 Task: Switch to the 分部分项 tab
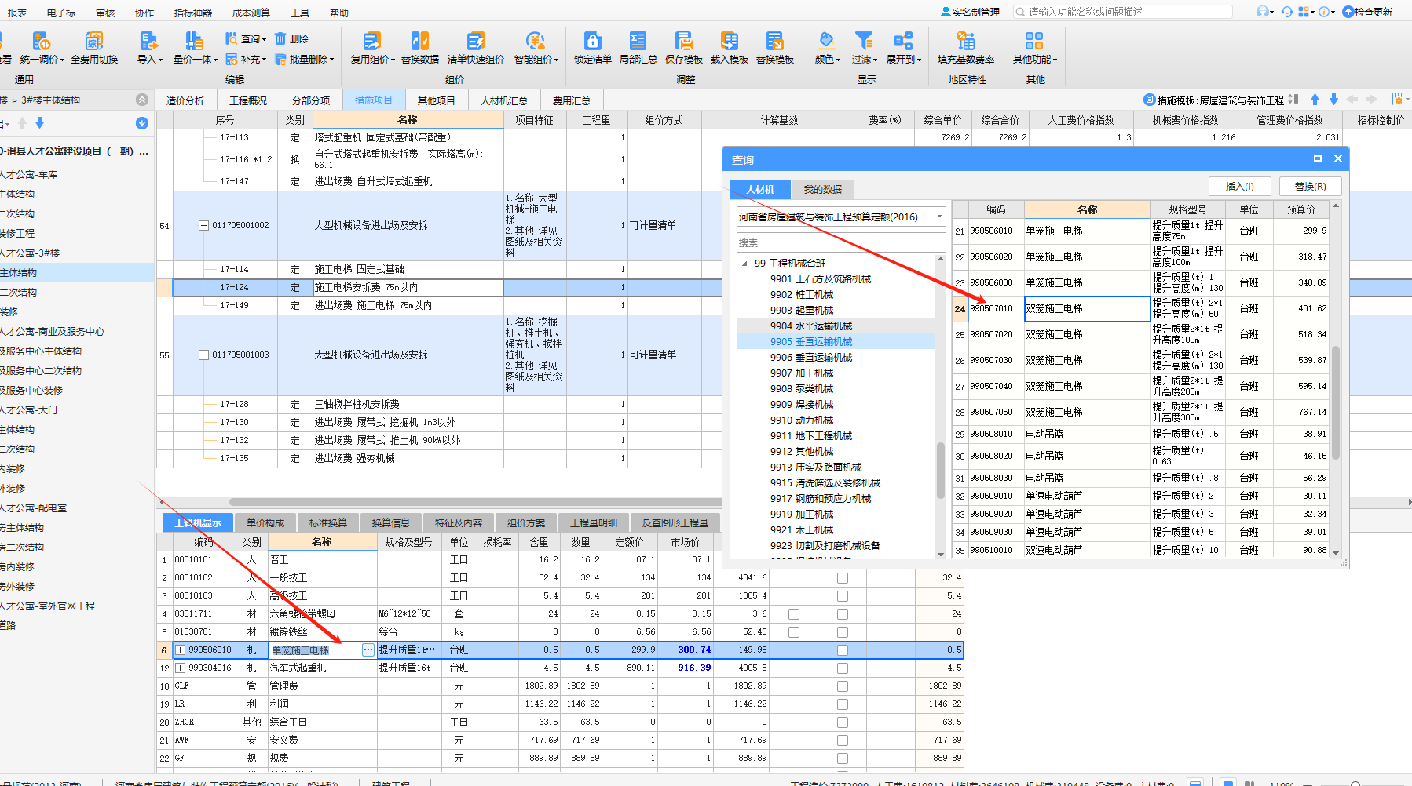[311, 100]
